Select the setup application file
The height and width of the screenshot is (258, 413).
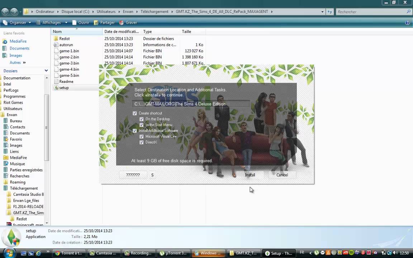point(64,88)
